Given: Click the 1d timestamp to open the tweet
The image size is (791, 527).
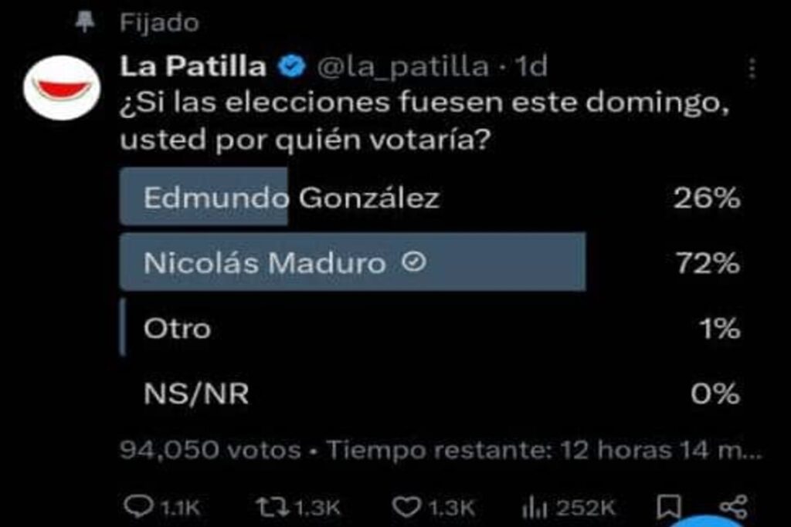Looking at the screenshot, I should point(533,68).
